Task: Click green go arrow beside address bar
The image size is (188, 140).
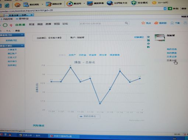Action: click(170, 8)
